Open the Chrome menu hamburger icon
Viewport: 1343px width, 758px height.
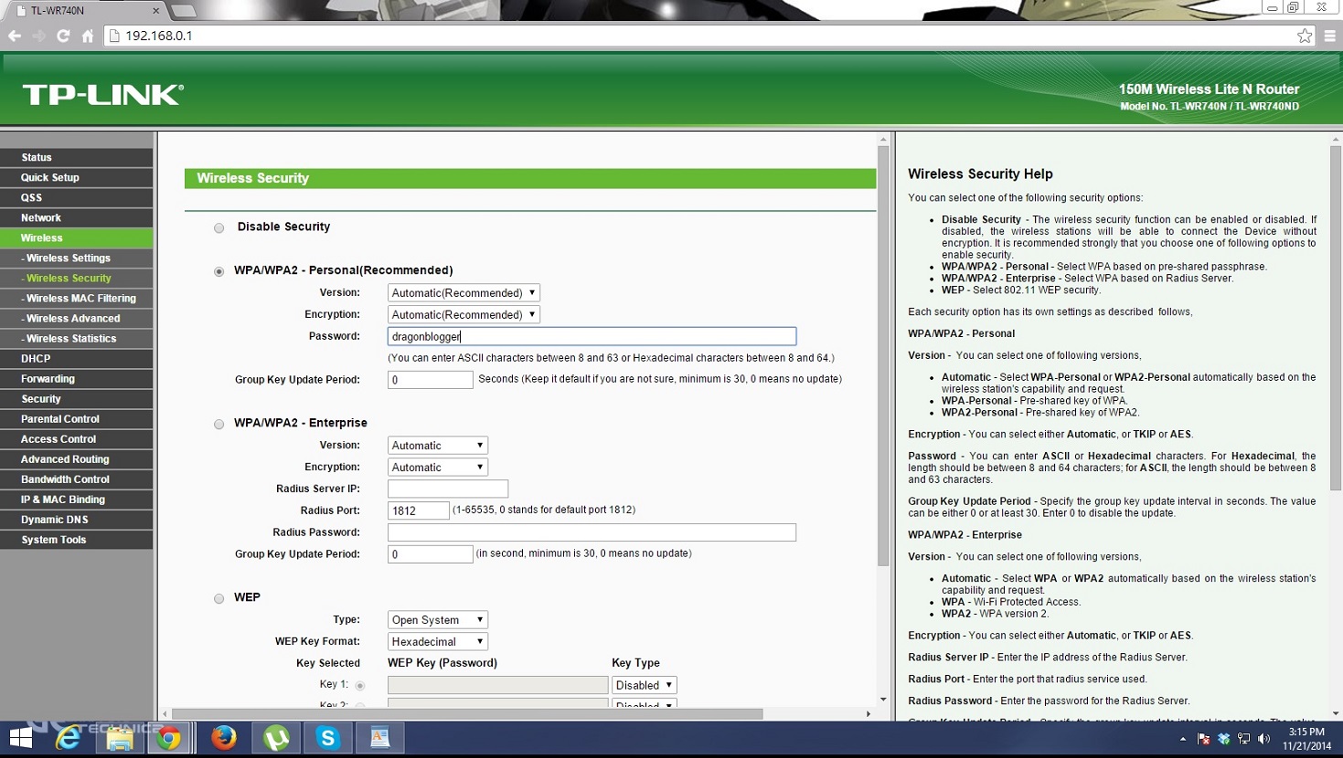tap(1329, 36)
